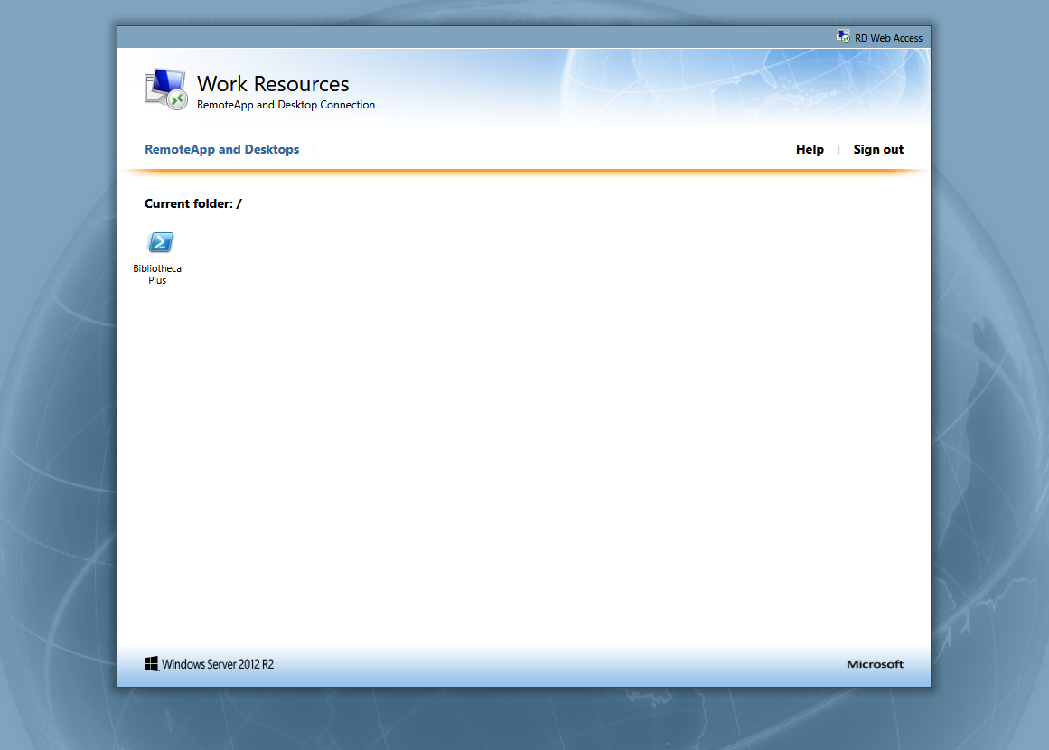Launch the Bibliotheca Plus PowerShell icon
The height and width of the screenshot is (750, 1049).
161,242
